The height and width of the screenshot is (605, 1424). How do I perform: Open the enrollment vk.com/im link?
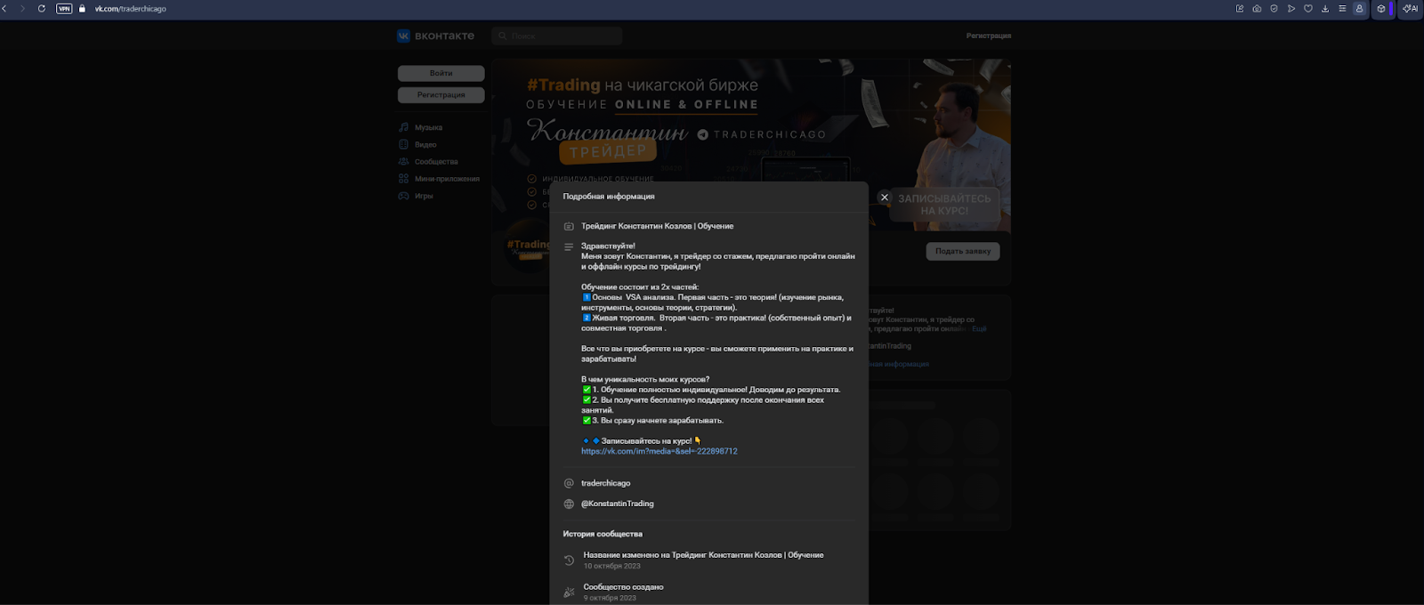659,451
